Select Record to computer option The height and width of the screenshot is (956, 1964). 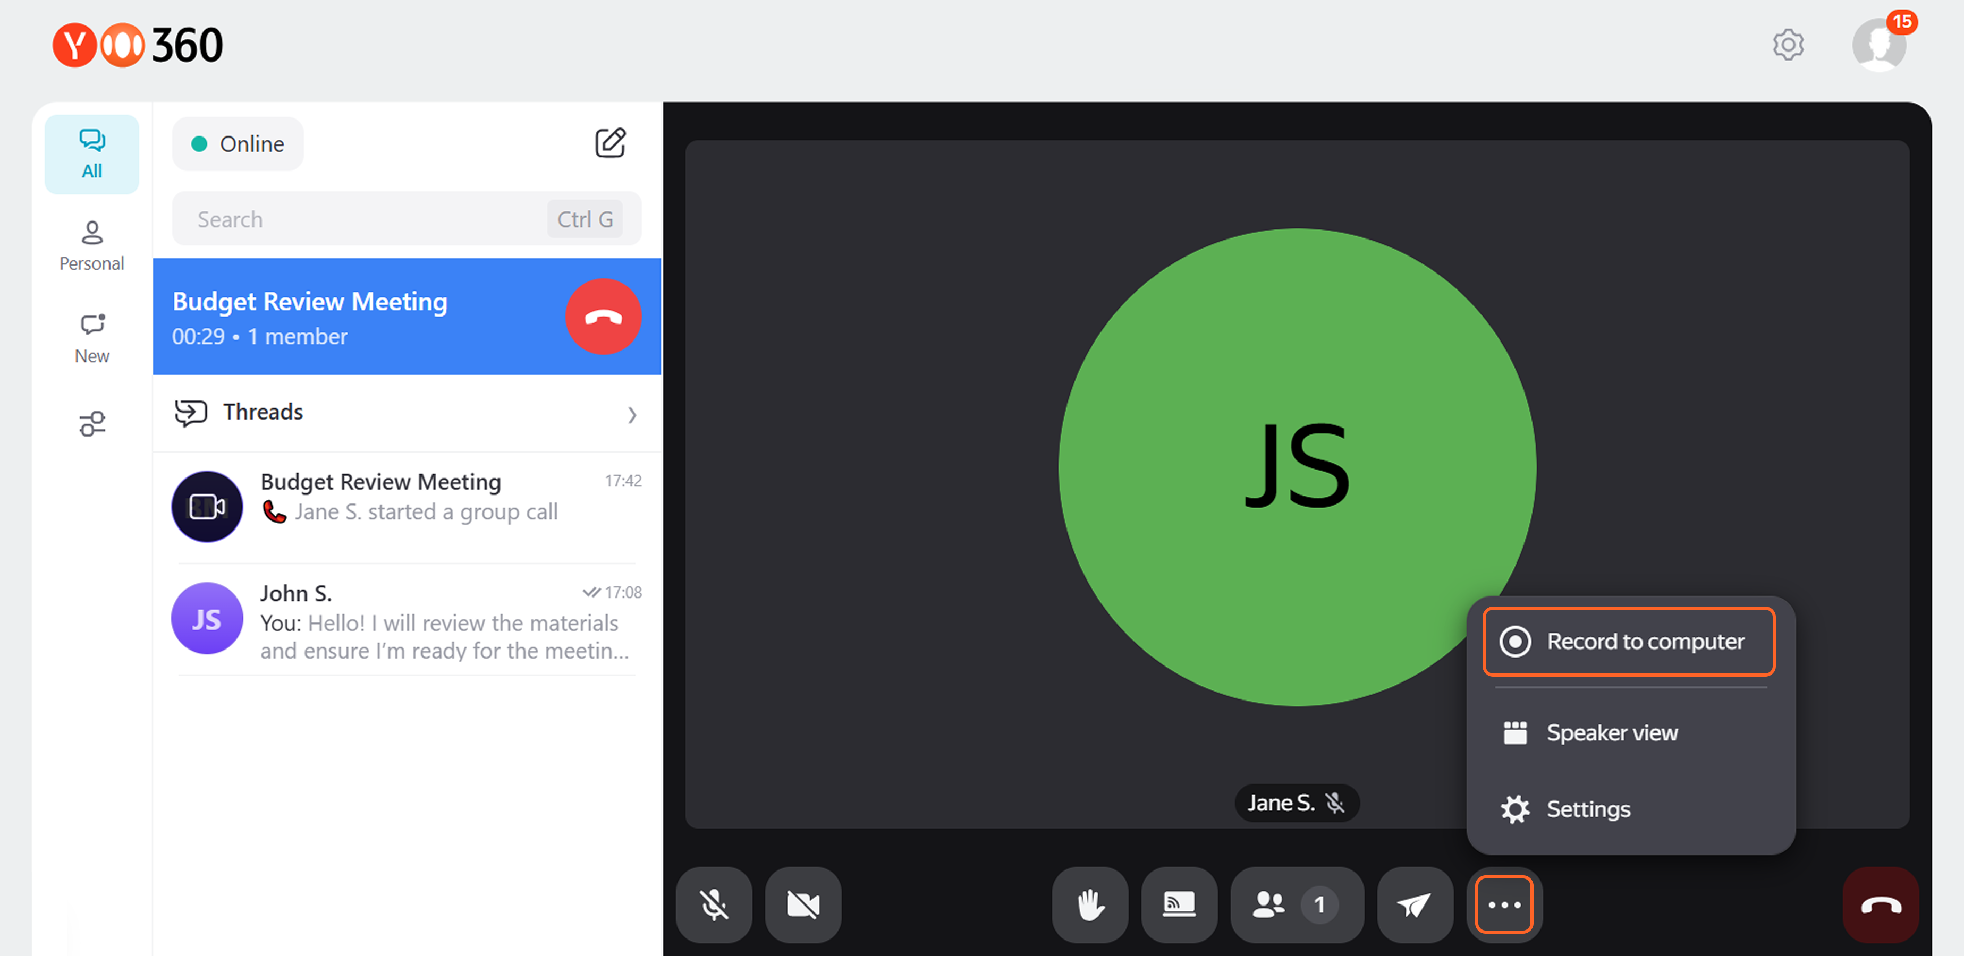pos(1629,642)
